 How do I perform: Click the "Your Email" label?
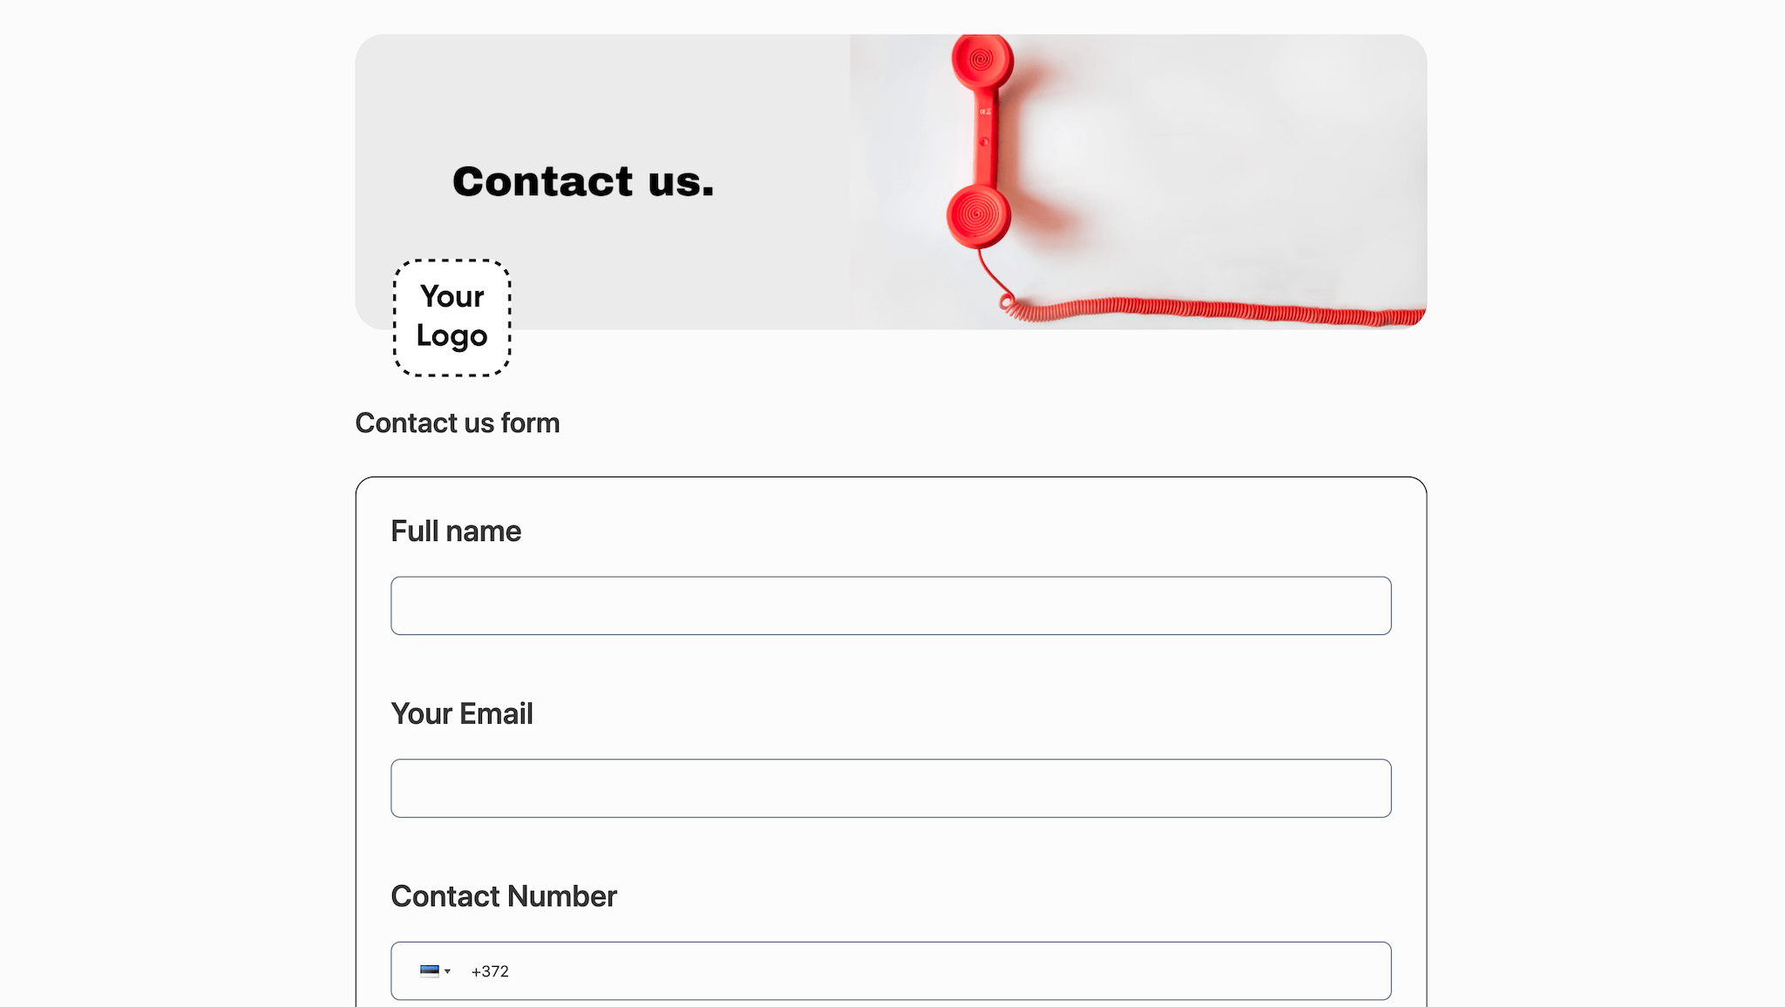coord(462,713)
